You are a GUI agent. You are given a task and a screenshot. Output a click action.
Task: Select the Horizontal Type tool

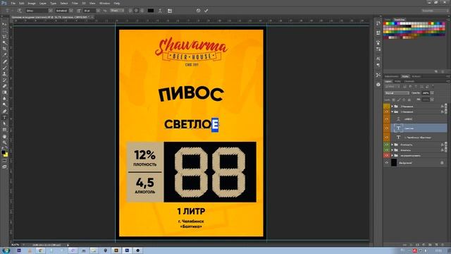(x=4, y=118)
